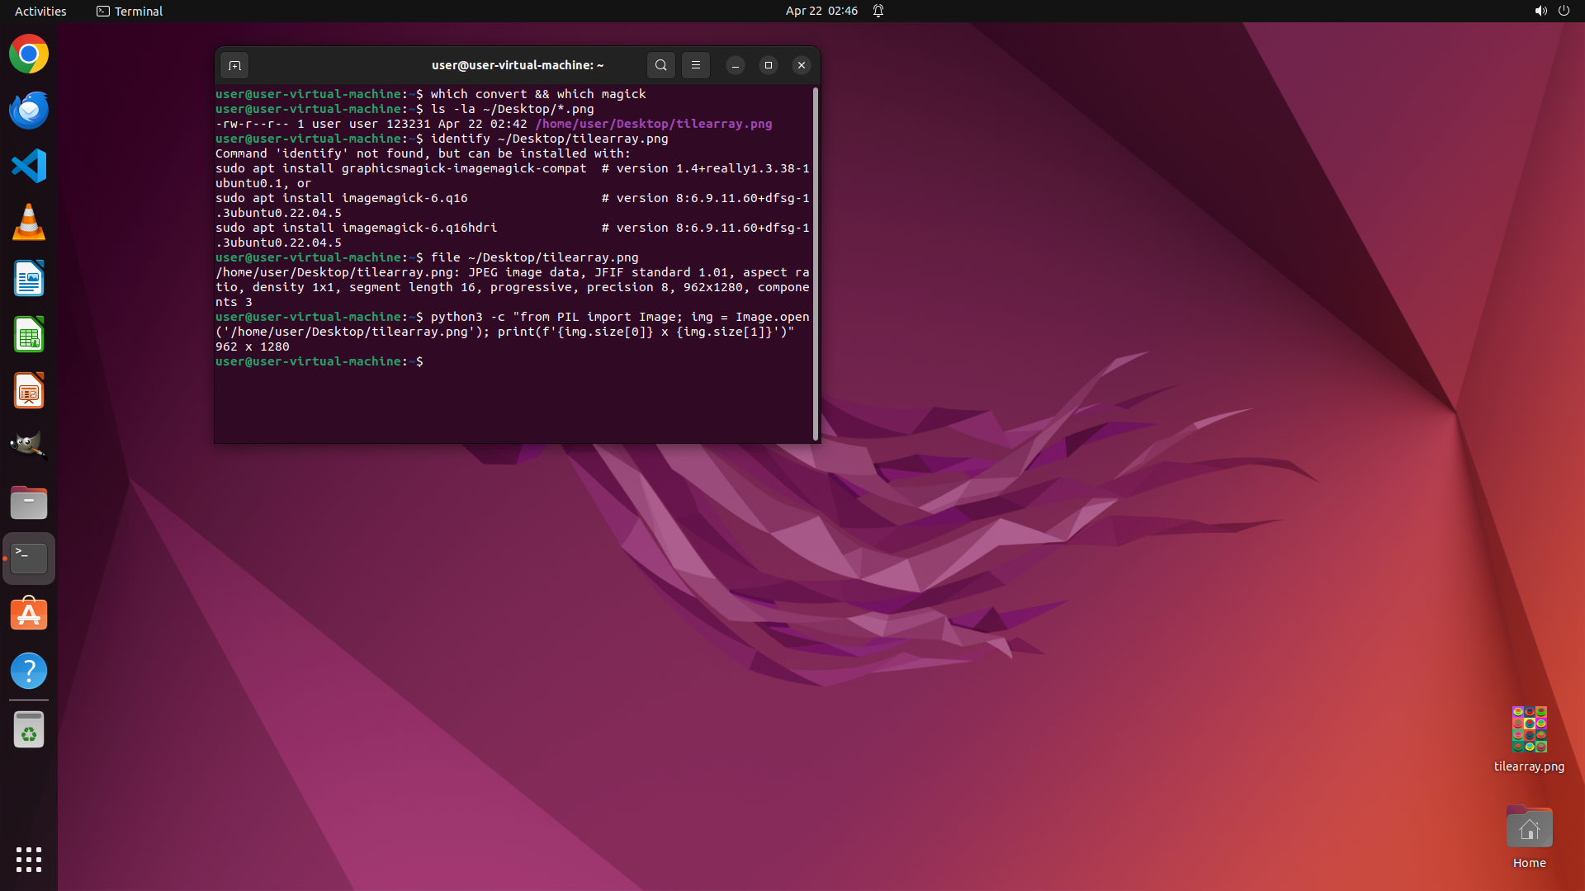
Task: Open Ubuntu Software store from dock
Action: coord(29,615)
